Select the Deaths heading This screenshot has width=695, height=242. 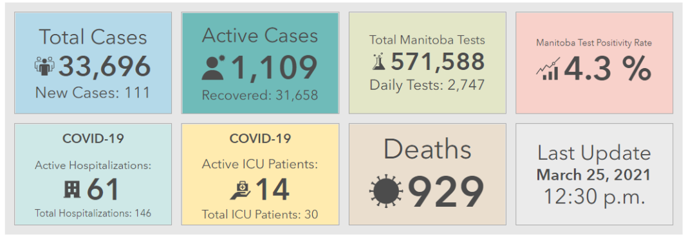[427, 149]
